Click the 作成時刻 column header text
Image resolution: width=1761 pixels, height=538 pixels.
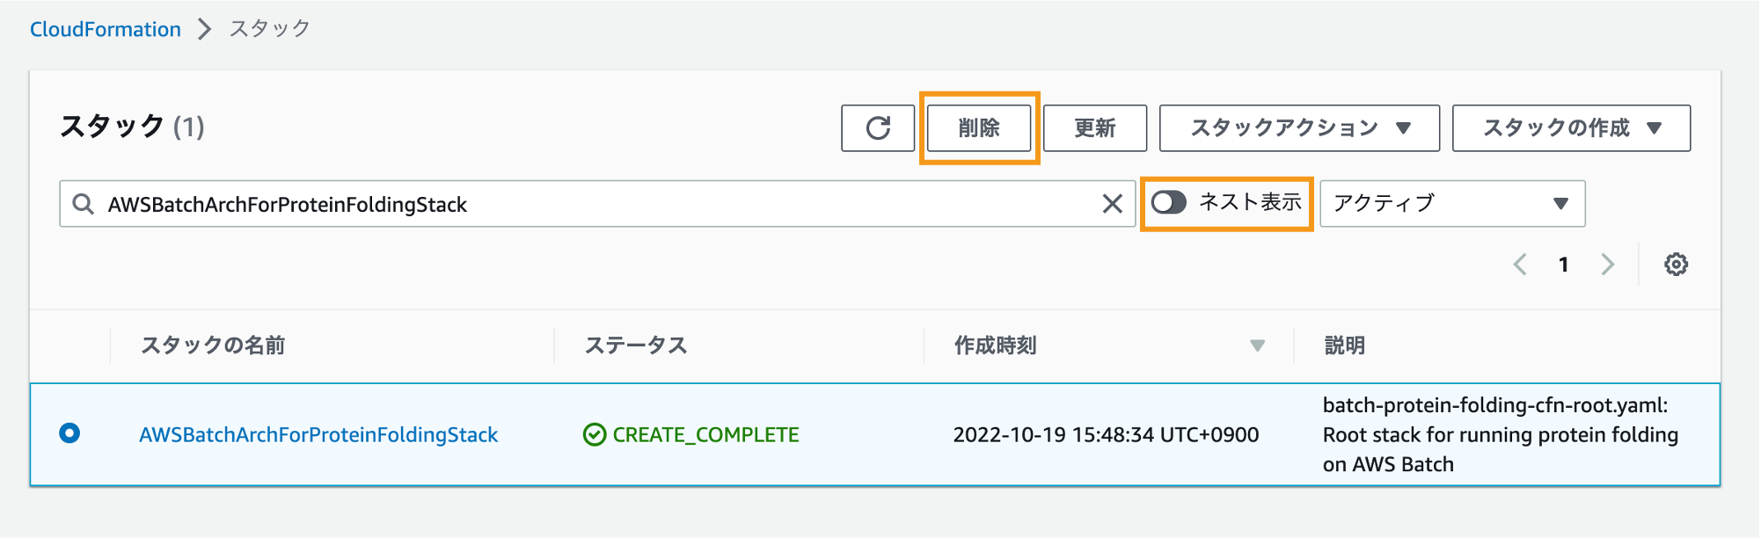(x=996, y=345)
